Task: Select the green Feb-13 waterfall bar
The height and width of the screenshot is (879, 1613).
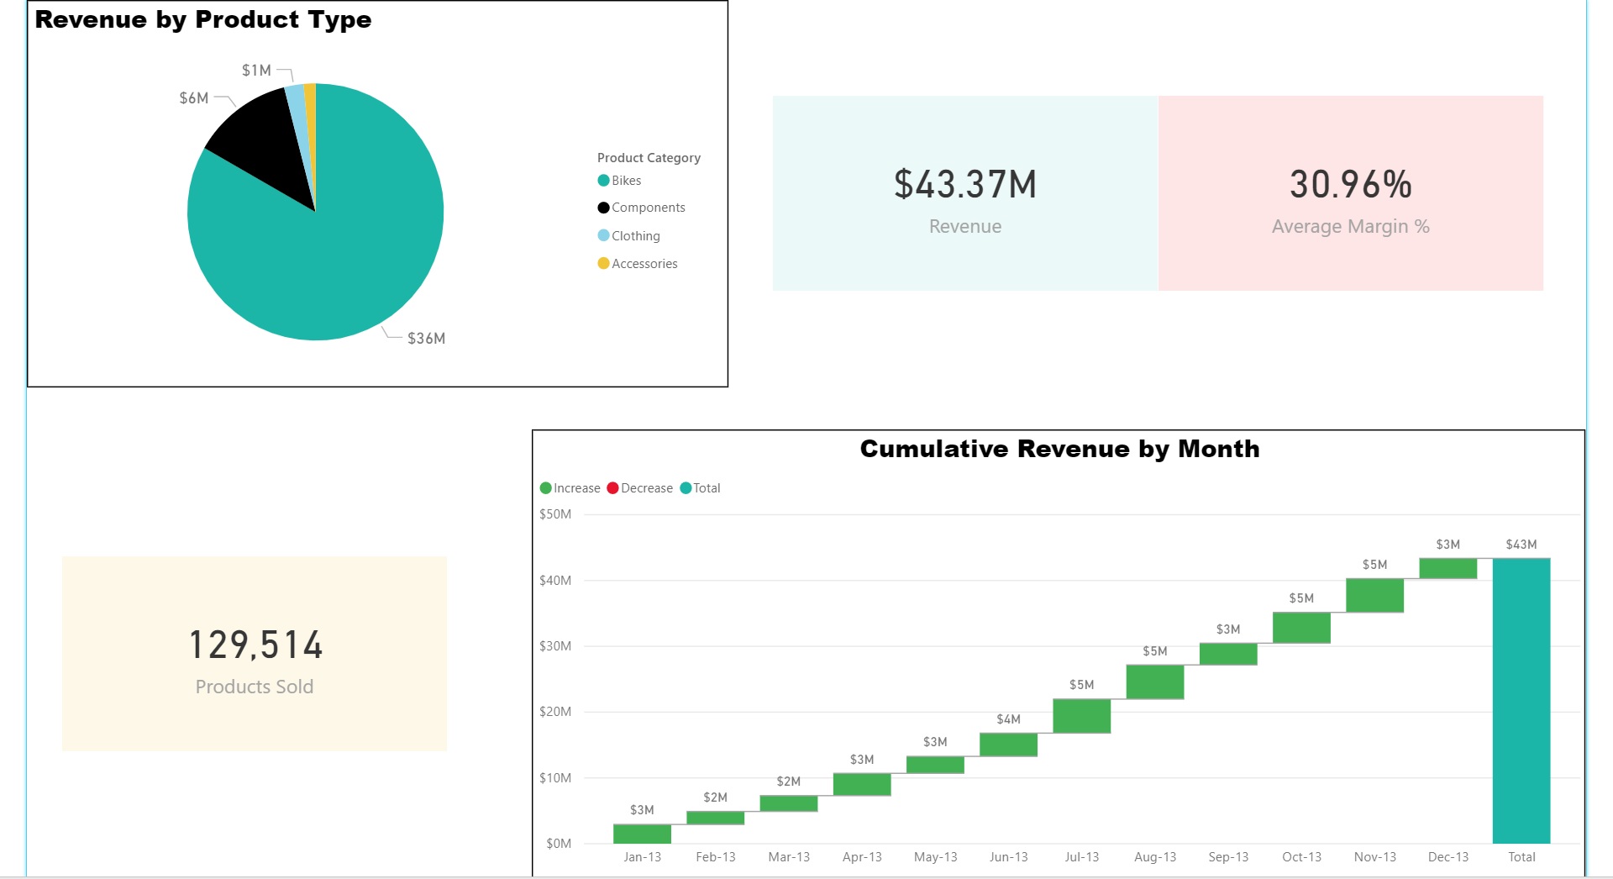Action: [716, 818]
